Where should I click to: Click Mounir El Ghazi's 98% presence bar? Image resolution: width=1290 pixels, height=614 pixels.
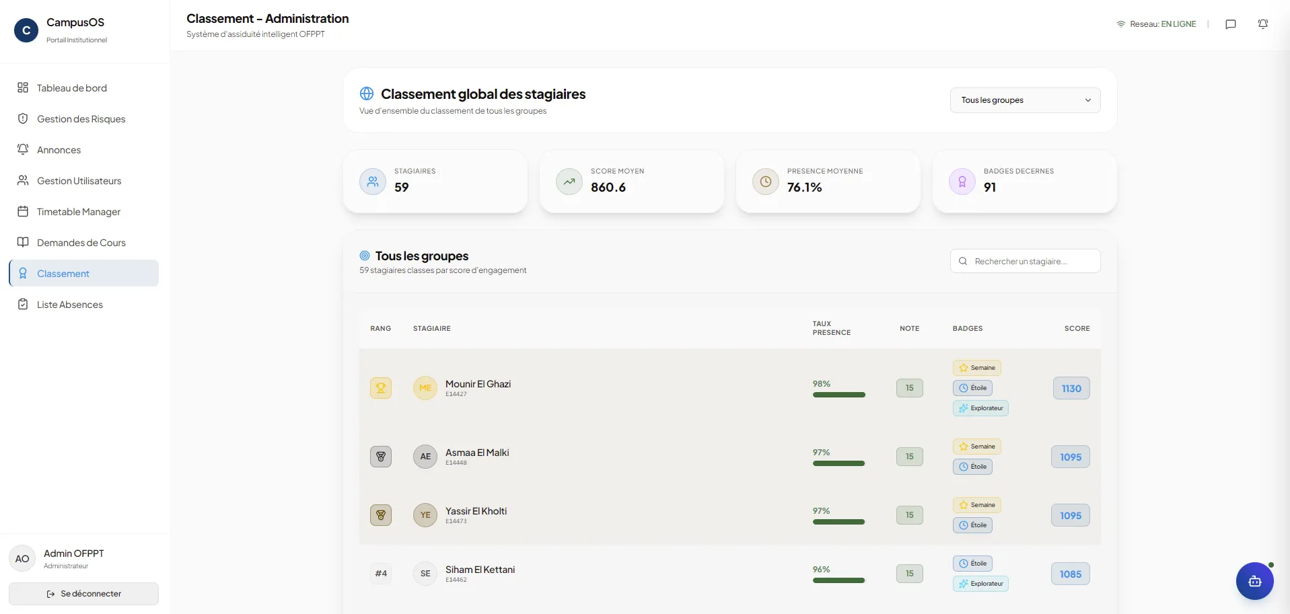[839, 395]
